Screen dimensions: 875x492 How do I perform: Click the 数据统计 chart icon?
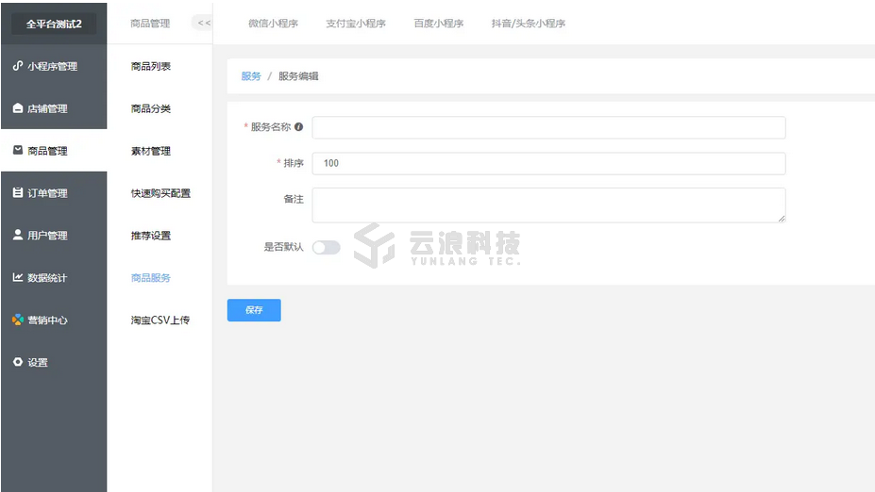coord(17,278)
